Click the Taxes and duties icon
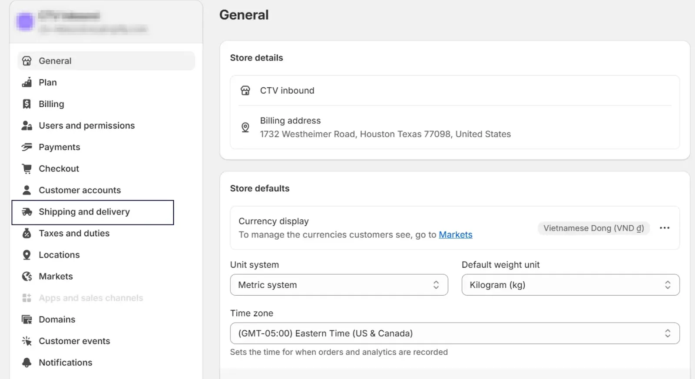695x379 pixels. [x=27, y=234]
